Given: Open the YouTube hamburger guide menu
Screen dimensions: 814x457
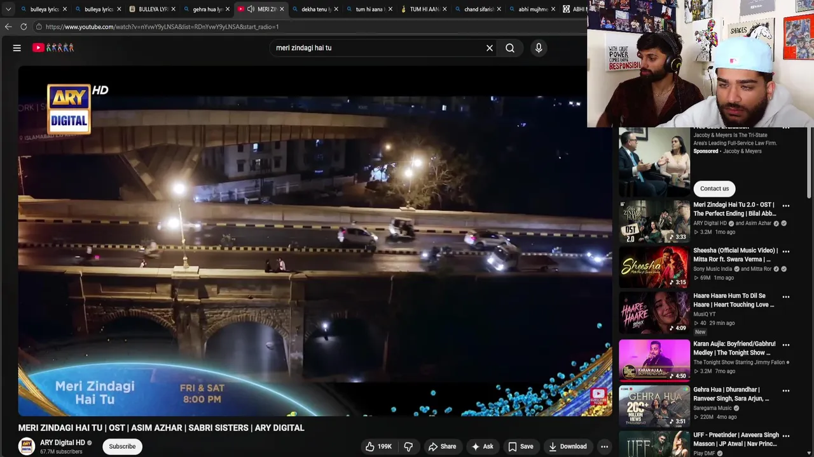Looking at the screenshot, I should pos(17,48).
